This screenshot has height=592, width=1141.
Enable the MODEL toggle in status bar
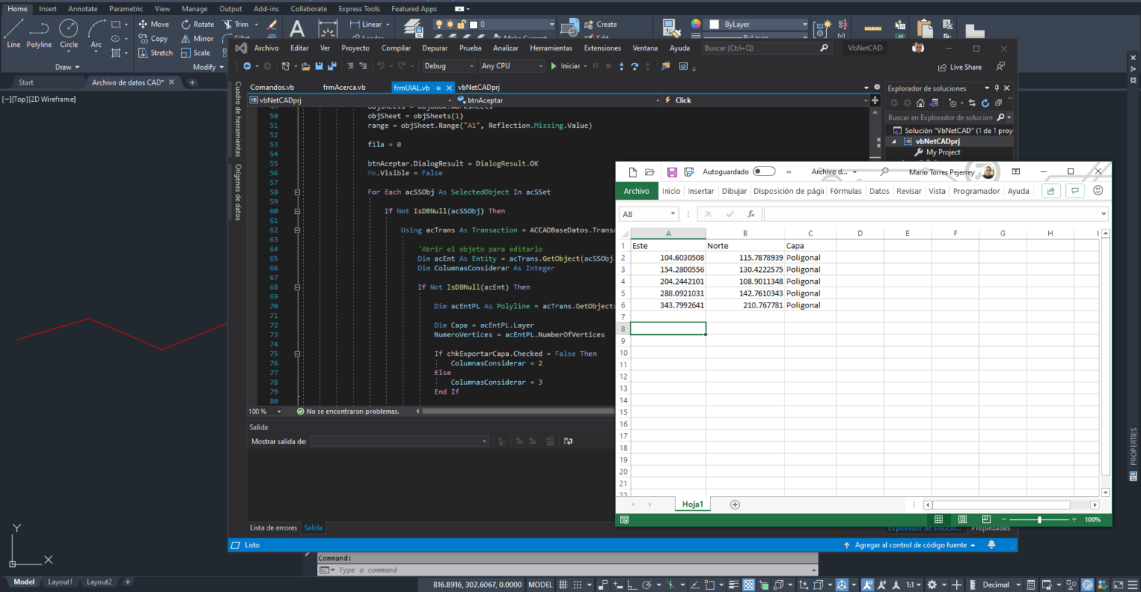540,585
